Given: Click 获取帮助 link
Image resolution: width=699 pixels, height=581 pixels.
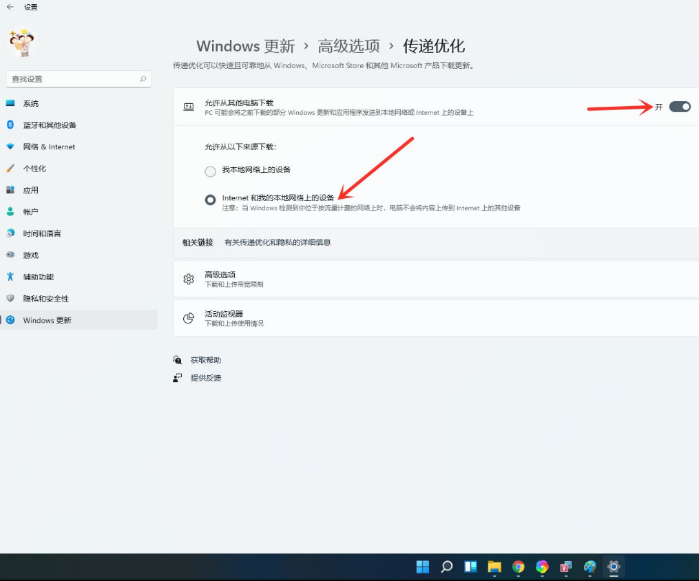Looking at the screenshot, I should click(x=206, y=360).
